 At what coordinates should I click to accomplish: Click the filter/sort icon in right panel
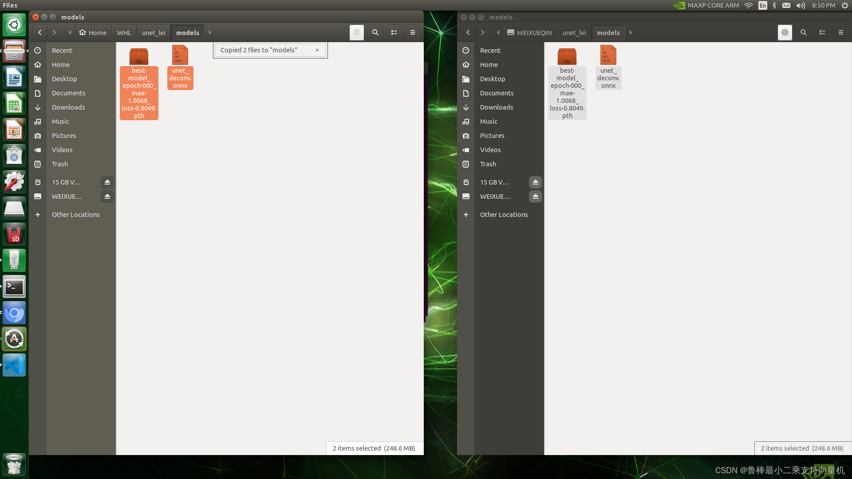[822, 32]
